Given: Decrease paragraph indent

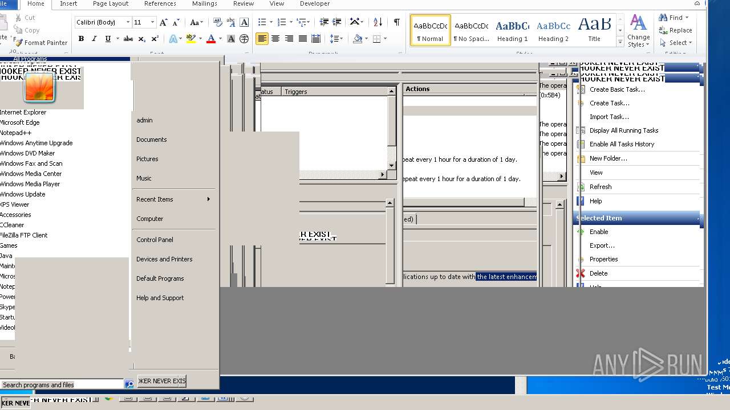Looking at the screenshot, I should point(324,22).
